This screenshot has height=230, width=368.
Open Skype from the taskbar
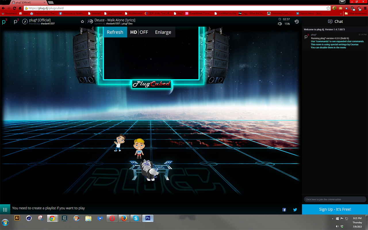tap(136, 218)
